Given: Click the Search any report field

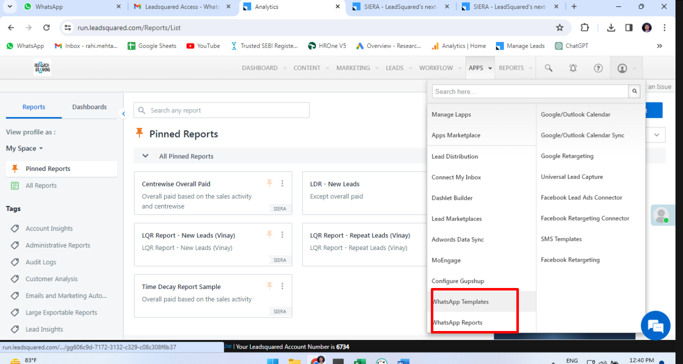Looking at the screenshot, I should point(221,110).
